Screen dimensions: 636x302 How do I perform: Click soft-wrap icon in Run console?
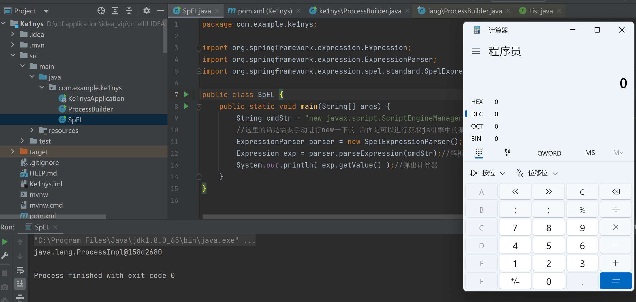point(20,270)
